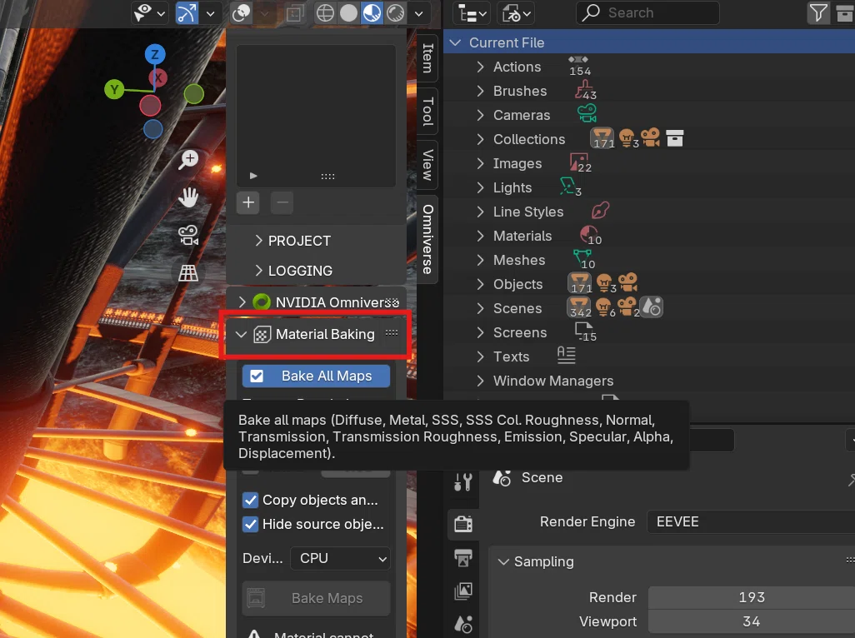Open the outliner filter funnel
Screen dimensions: 855x638
[x=818, y=13]
